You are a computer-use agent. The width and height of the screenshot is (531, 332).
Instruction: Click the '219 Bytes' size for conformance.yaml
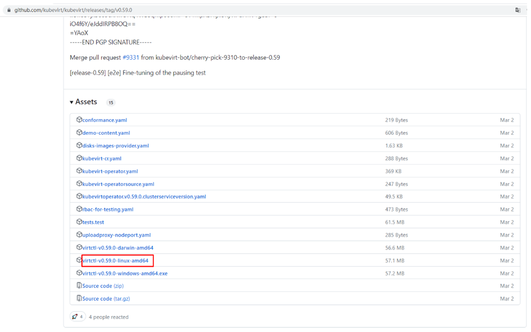396,120
